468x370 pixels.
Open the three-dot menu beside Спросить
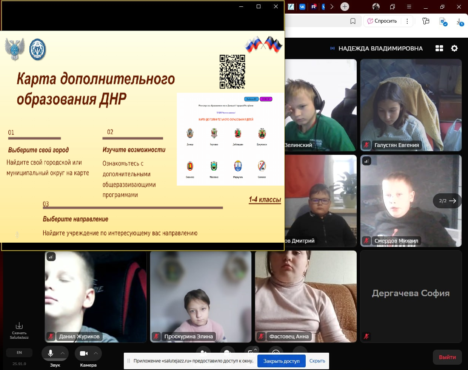(407, 21)
